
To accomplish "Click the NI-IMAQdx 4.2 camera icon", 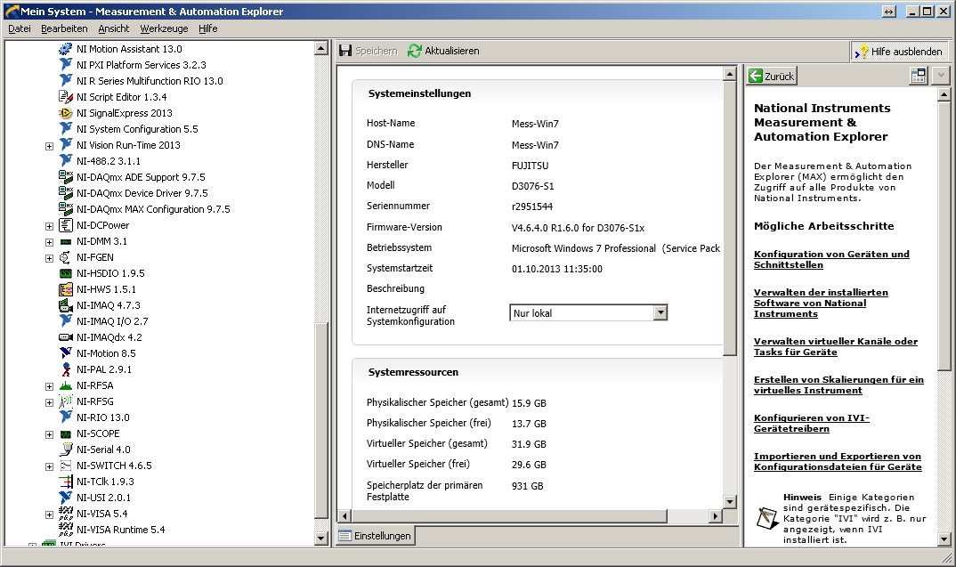I will (x=65, y=337).
